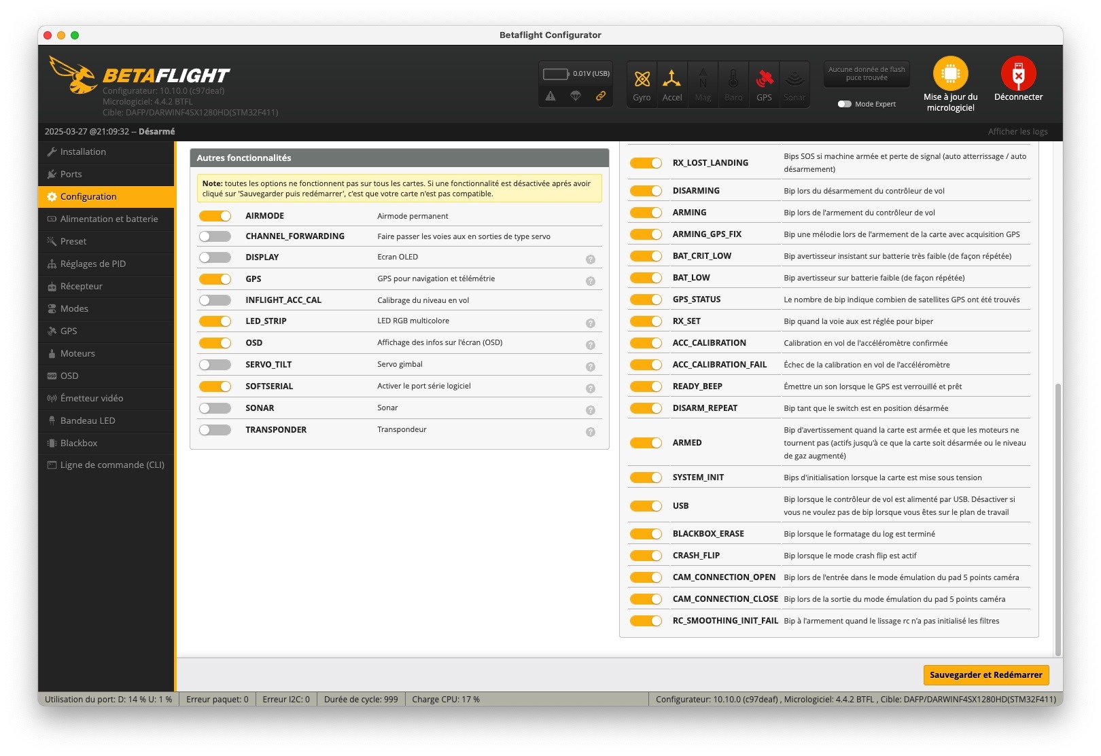
Task: Toggle Mode Expert switch
Action: point(845,104)
